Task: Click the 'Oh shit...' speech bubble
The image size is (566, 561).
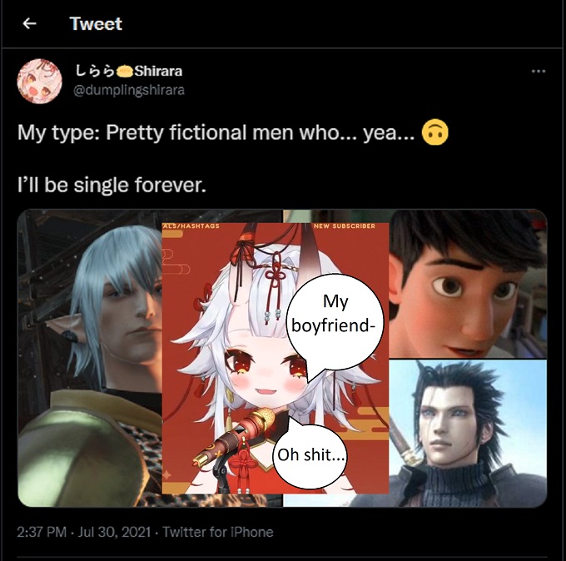Action: pos(310,454)
